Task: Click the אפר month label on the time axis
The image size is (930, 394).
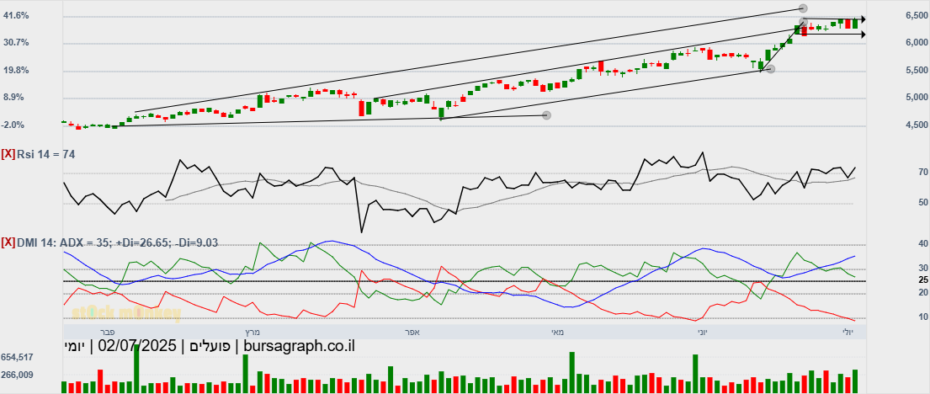Action: 412,333
